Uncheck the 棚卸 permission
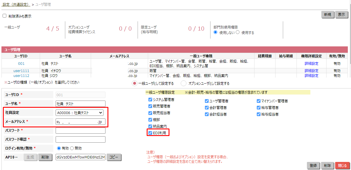Image resolution: width=351 pixels, height=170 pixels. coord(150,120)
